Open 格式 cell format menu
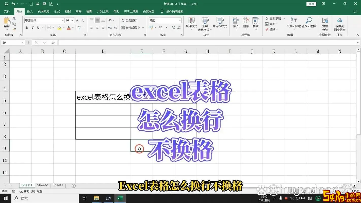The height and width of the screenshot is (203, 361). pyautogui.click(x=256, y=23)
